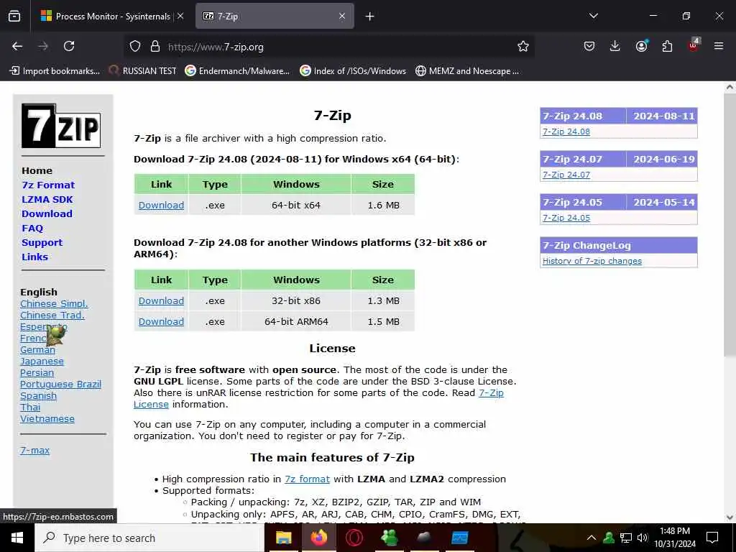Select the 7-Zip browser tab

[275, 16]
